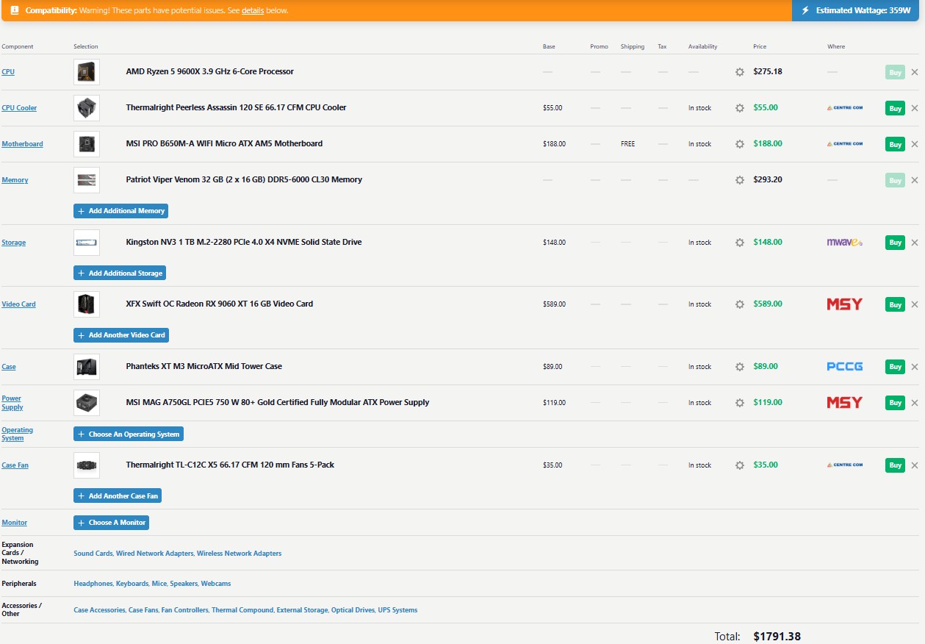Open settings gear for Kingston storage row
Image resolution: width=925 pixels, height=644 pixels.
(x=740, y=243)
